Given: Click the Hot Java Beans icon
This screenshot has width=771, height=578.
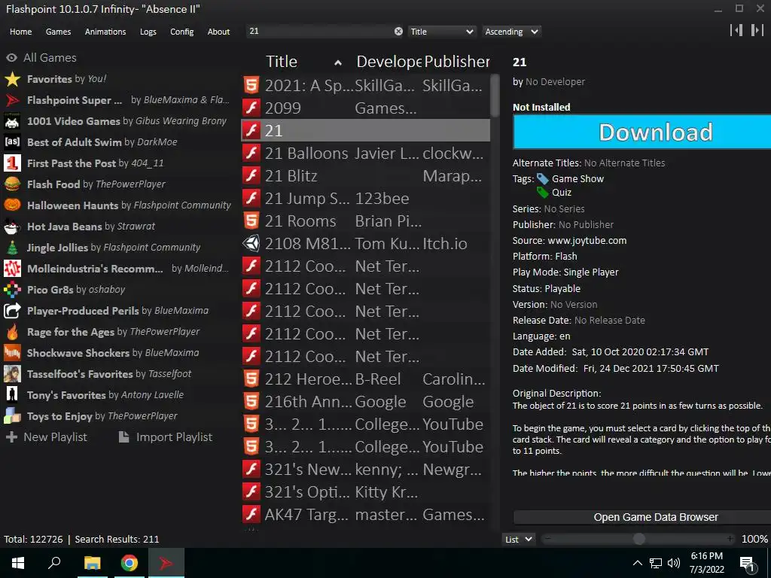Looking at the screenshot, I should coord(12,227).
